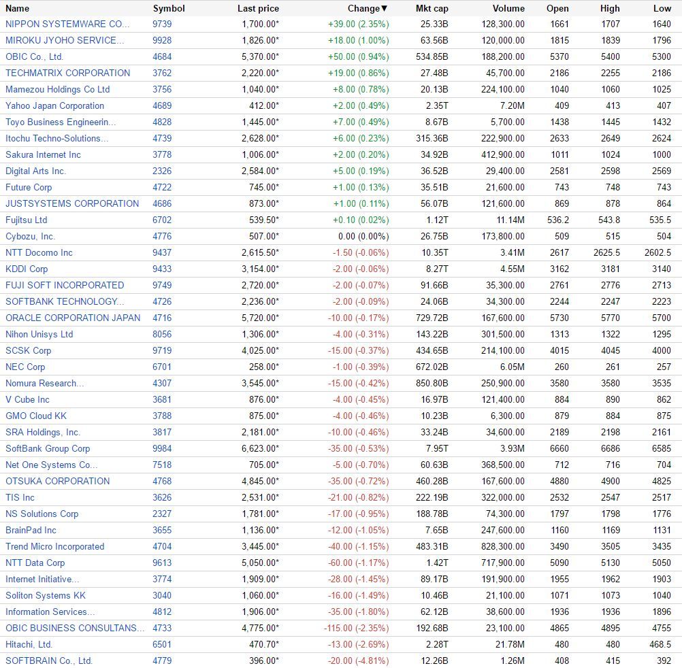This screenshot has height=668, width=682.
Task: Open SoftBank Group Corp link
Action: pyautogui.click(x=48, y=448)
